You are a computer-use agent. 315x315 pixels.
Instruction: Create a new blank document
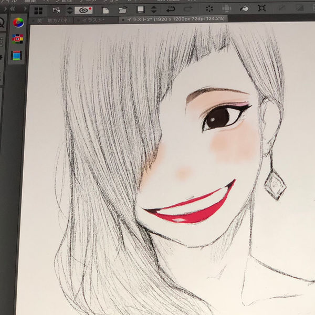(106, 10)
